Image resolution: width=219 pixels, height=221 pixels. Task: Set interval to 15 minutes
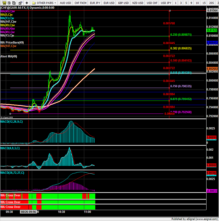(204, 3)
